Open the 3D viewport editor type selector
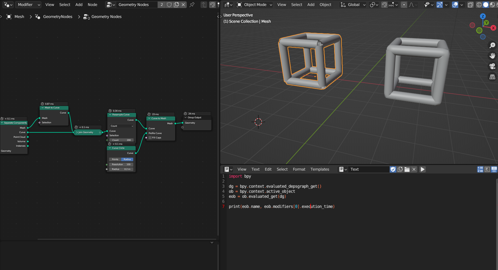Viewport: 498px width, 270px height. tap(228, 5)
